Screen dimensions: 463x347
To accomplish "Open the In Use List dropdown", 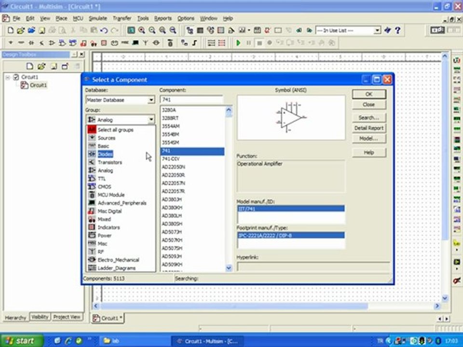I will [377, 30].
